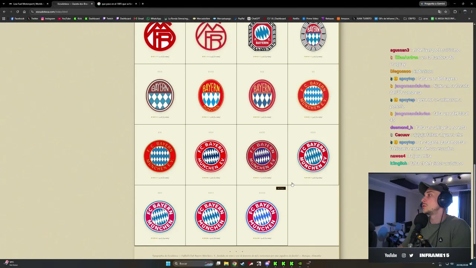This screenshot has width=476, height=268.
Task: Click the solid red FB monogram crest
Action: point(160,36)
